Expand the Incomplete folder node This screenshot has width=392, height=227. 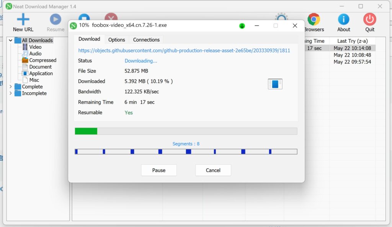coord(10,93)
